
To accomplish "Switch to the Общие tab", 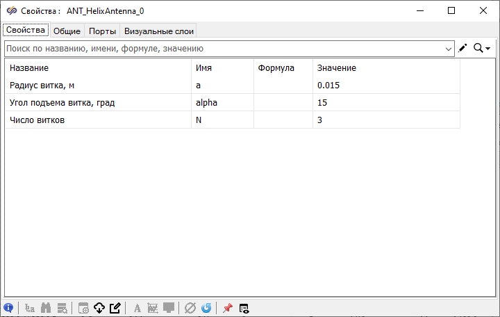I will point(67,31).
